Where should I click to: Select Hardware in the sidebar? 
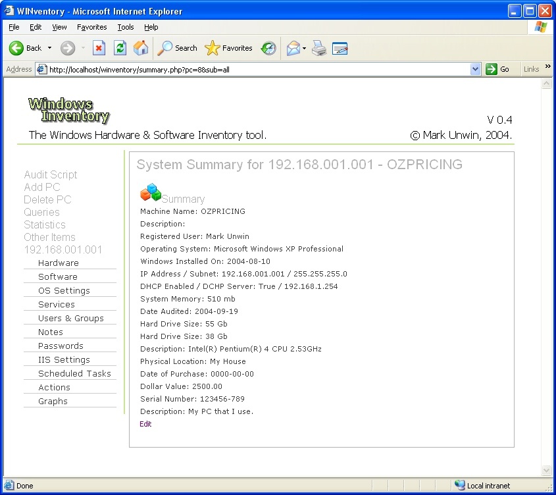click(59, 263)
